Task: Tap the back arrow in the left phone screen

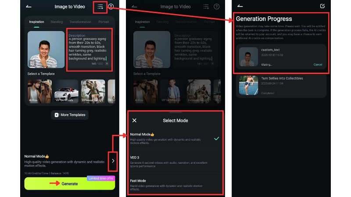Action: 29,7
